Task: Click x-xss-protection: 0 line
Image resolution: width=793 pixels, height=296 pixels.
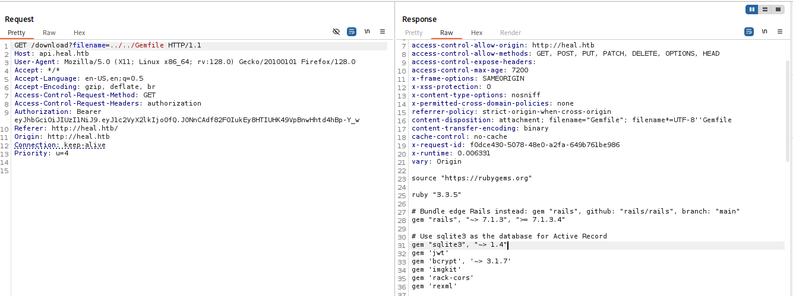Action: (x=451, y=87)
